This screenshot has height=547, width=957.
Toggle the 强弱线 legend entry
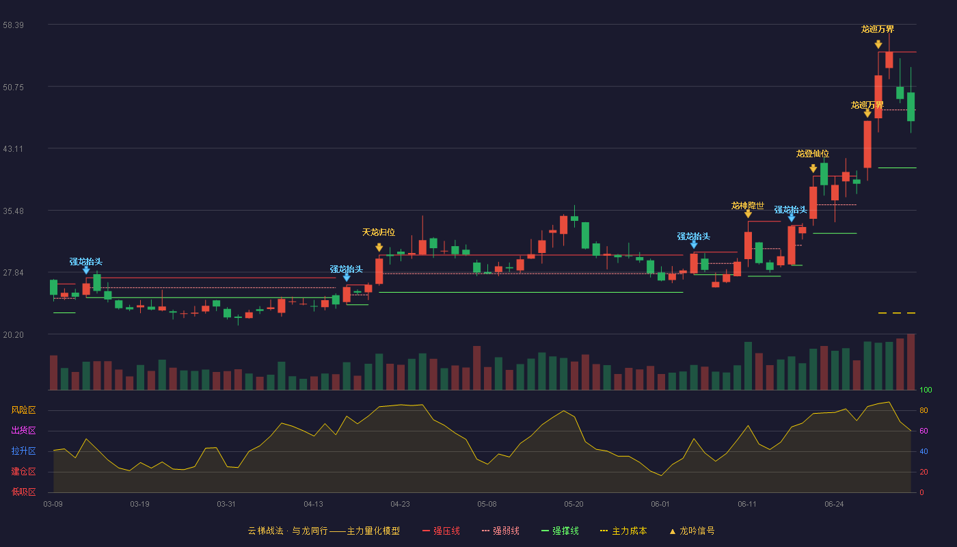coord(500,531)
